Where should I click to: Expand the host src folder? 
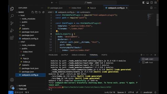point(20,25)
